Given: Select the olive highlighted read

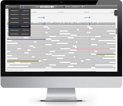Looking at the screenshot, I should tap(23, 61).
